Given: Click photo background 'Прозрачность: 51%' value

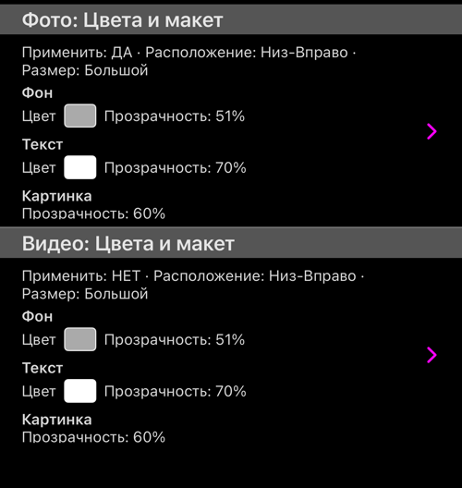Looking at the screenshot, I should 175,116.
